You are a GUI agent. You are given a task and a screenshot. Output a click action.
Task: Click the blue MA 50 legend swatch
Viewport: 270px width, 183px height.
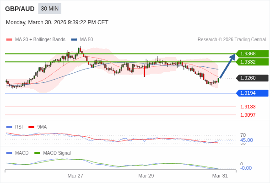click(x=74, y=40)
